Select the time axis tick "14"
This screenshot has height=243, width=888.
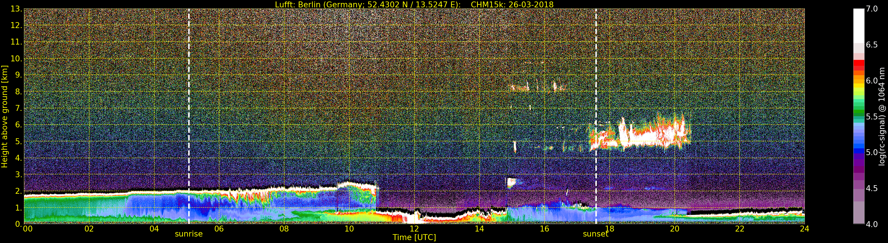coord(479,229)
